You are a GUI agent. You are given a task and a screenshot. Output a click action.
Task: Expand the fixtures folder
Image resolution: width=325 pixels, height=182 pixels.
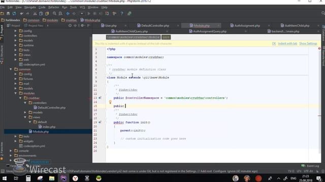coord(16,79)
